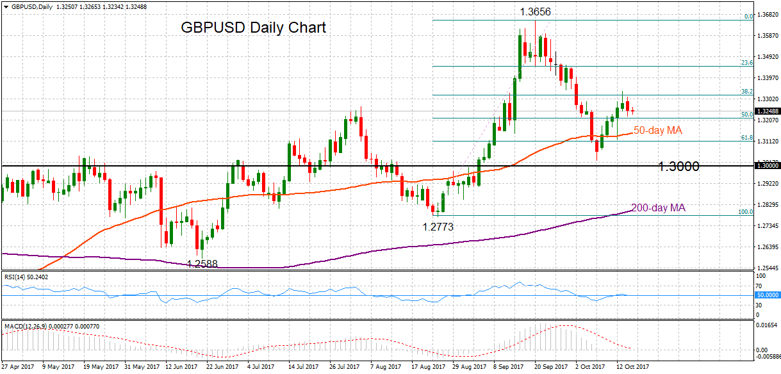Select the 1.2588 low annotation
This screenshot has height=374, width=781.
204,263
